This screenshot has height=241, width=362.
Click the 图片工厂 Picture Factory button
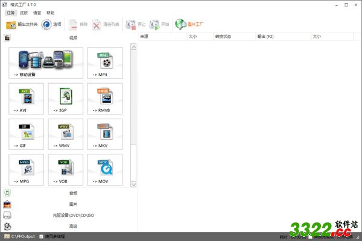[189, 25]
